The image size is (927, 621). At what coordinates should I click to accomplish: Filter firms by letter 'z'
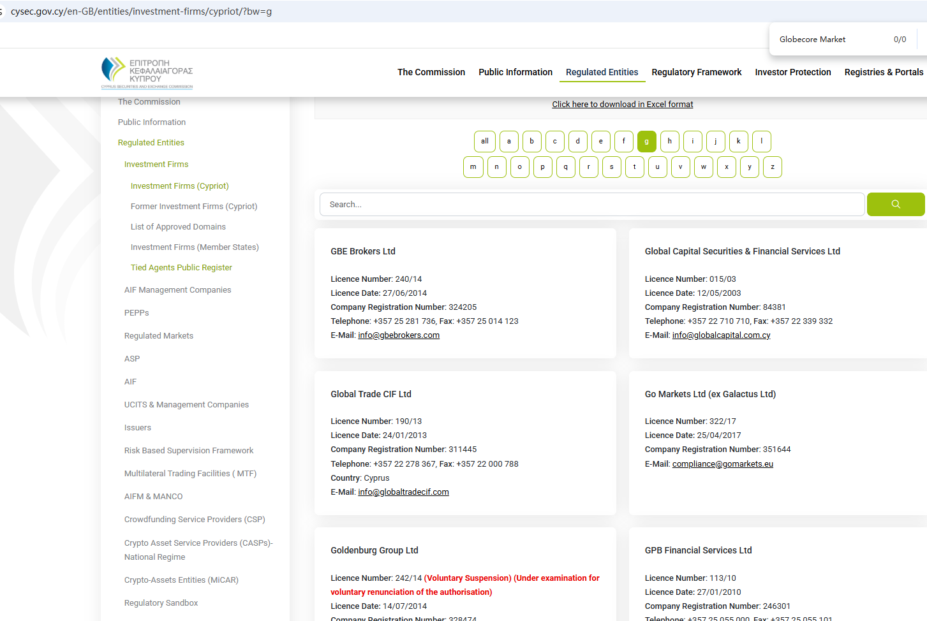(772, 167)
